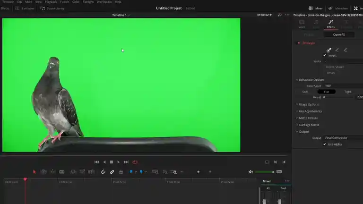This screenshot has height=204, width=363.
Task: Select the Flat behaviour option
Action: coord(327,92)
